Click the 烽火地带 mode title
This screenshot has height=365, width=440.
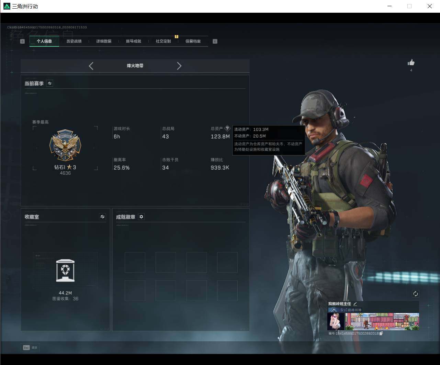[135, 66]
